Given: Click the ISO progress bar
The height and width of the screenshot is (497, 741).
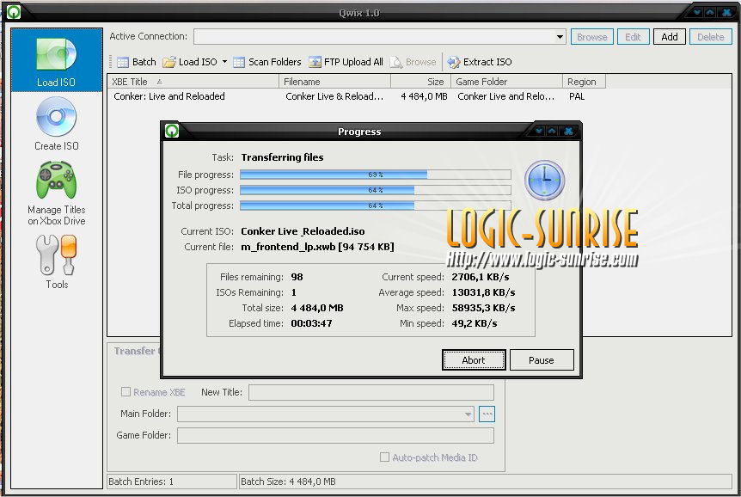Looking at the screenshot, I should point(375,190).
